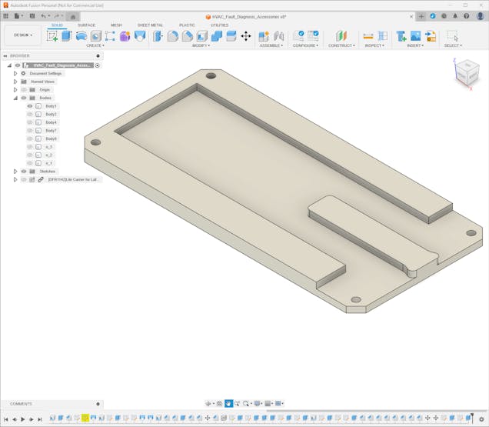The width and height of the screenshot is (489, 427).
Task: Select the Extrude tool in the toolbar
Action: click(x=67, y=36)
